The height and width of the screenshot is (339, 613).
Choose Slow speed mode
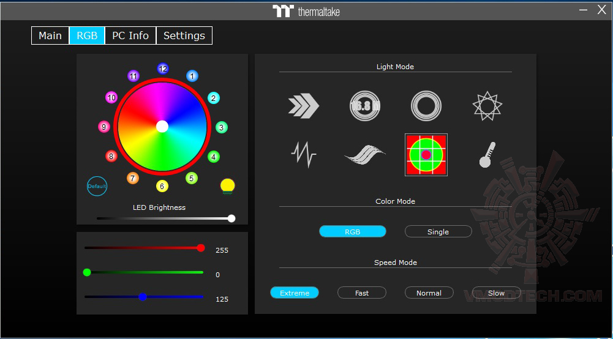tap(496, 293)
